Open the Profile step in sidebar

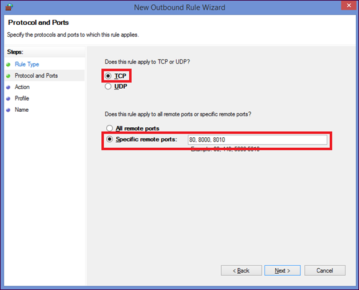tap(22, 98)
